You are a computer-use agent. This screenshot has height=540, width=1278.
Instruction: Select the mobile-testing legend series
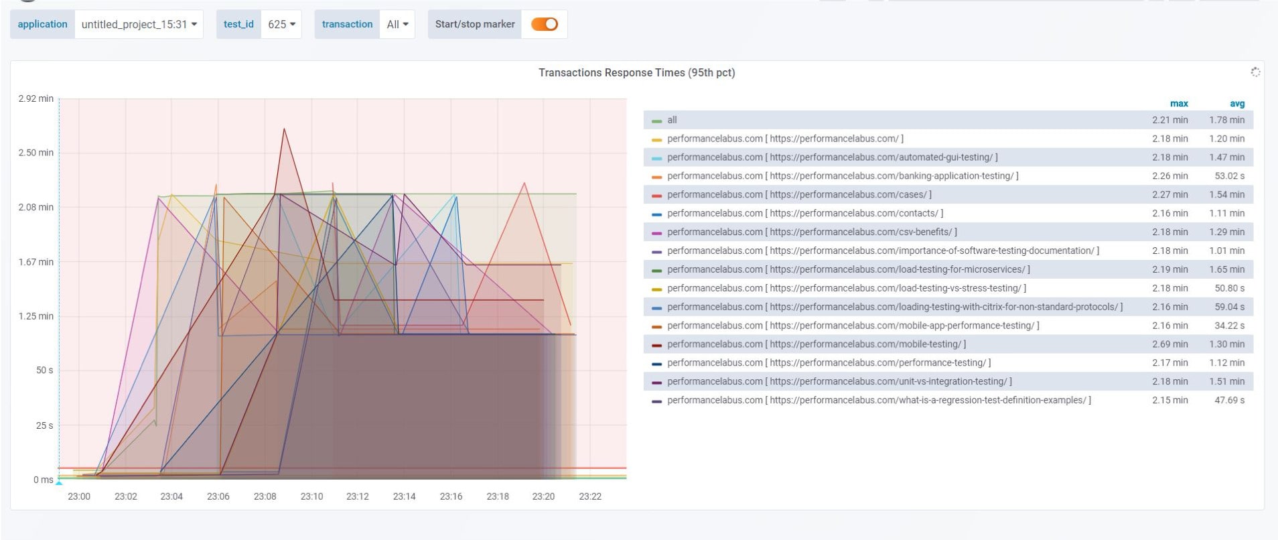pyautogui.click(x=816, y=344)
